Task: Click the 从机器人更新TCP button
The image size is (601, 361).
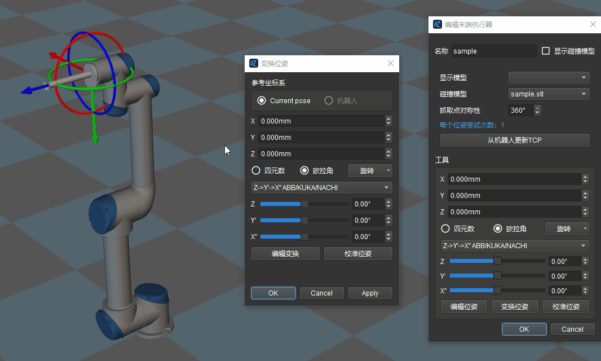Action: [514, 140]
